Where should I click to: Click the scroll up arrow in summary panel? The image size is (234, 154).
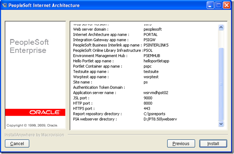click(x=221, y=27)
